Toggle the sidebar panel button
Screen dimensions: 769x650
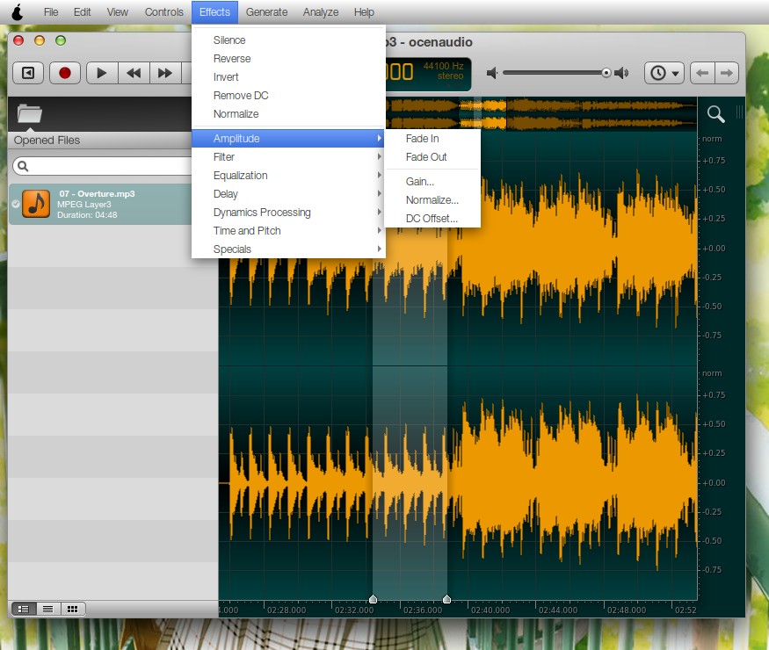point(28,73)
